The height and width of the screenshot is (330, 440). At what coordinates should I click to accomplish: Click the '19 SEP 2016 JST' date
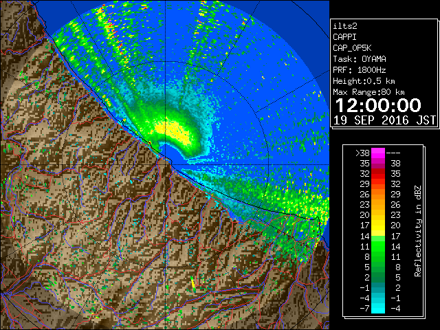(384, 120)
